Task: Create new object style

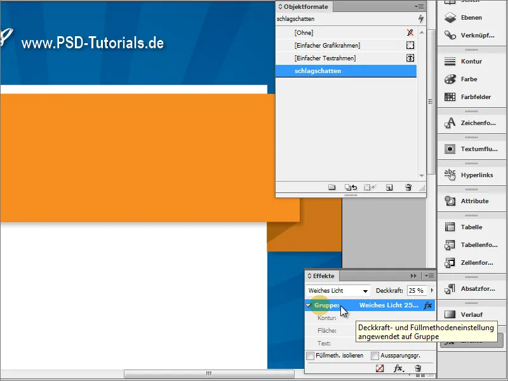Action: tap(389, 187)
